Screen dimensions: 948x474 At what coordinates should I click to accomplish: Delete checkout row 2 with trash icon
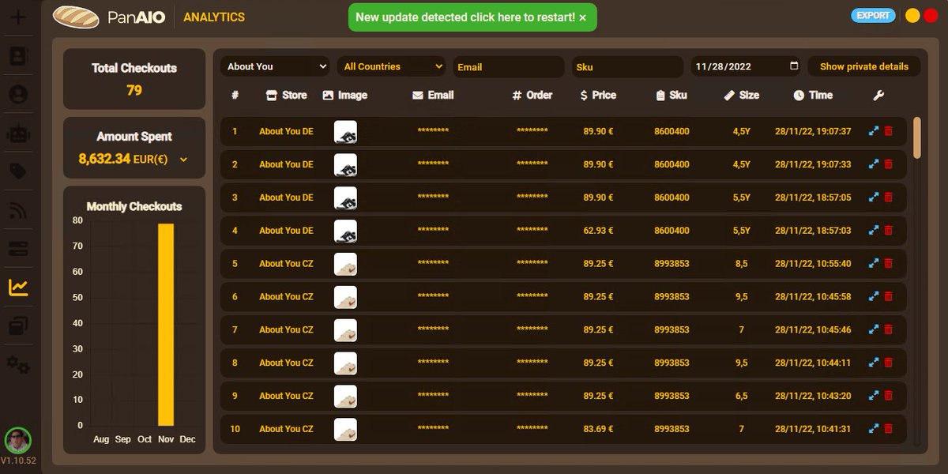(888, 164)
